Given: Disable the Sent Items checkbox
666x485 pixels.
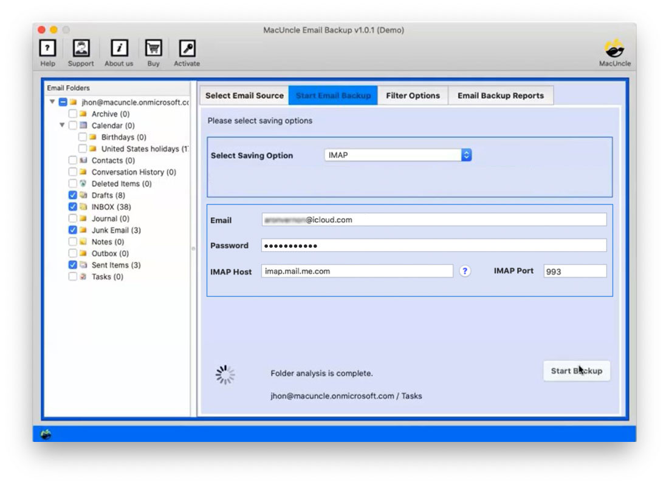Looking at the screenshot, I should (72, 265).
